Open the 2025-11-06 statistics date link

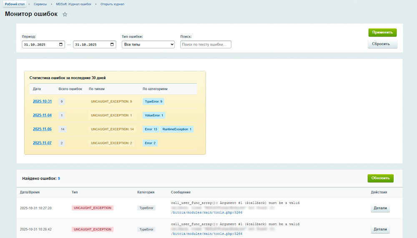42,129
